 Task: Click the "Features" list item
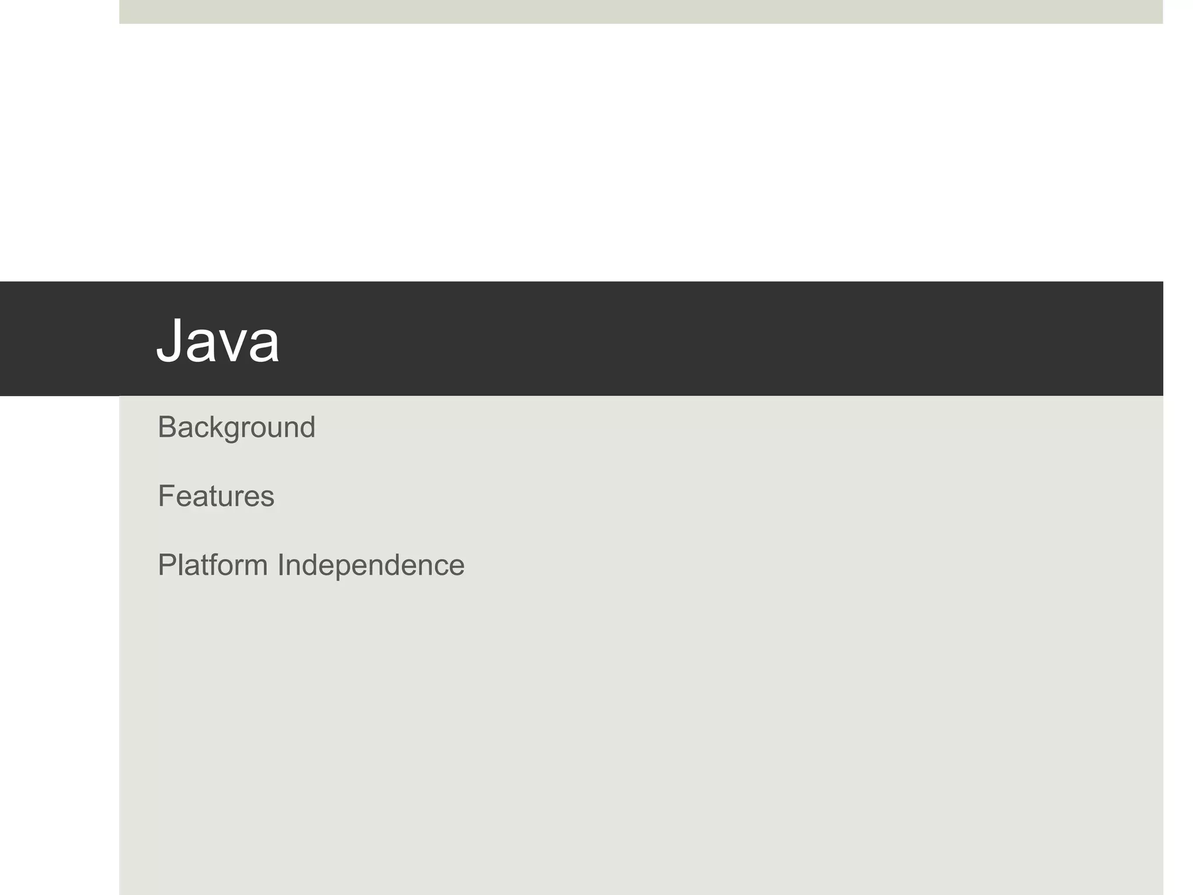pyautogui.click(x=216, y=496)
